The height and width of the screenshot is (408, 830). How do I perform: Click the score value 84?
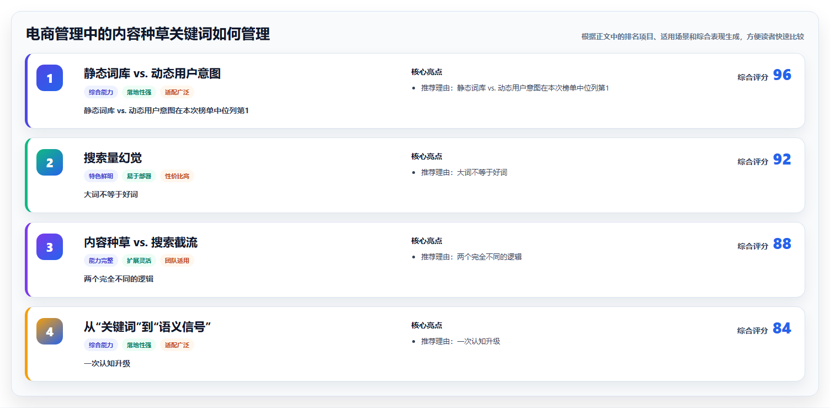click(x=782, y=328)
